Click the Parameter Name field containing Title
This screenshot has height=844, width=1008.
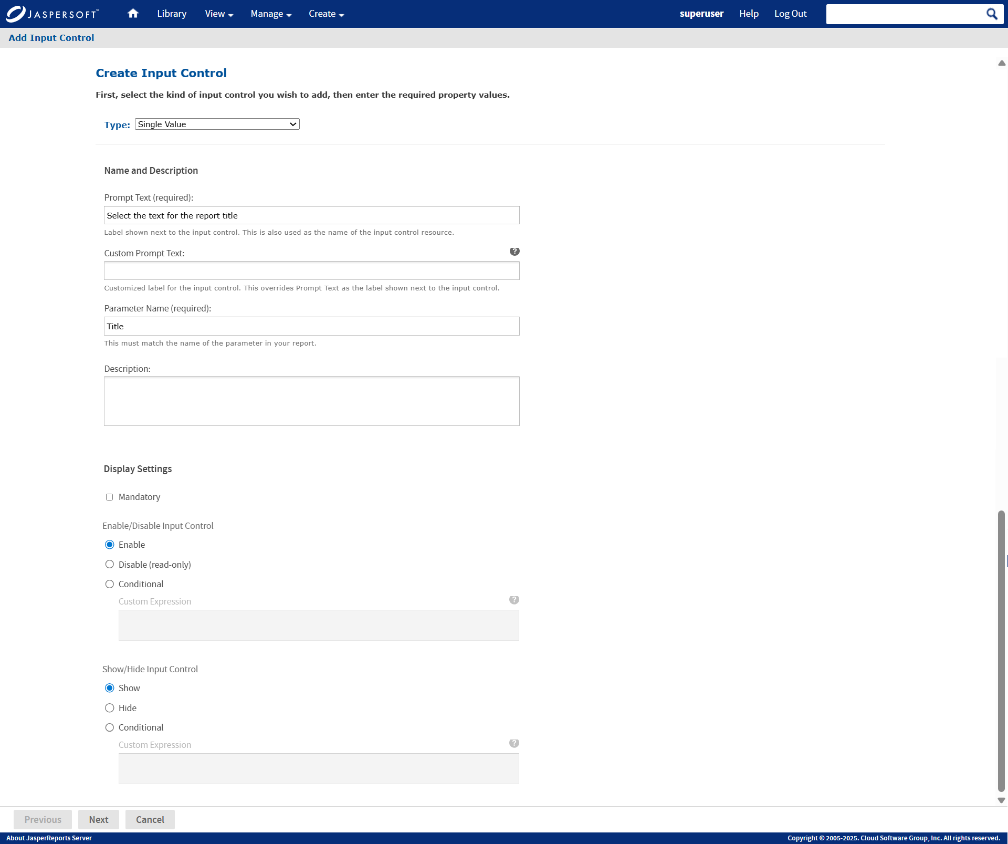tap(312, 326)
